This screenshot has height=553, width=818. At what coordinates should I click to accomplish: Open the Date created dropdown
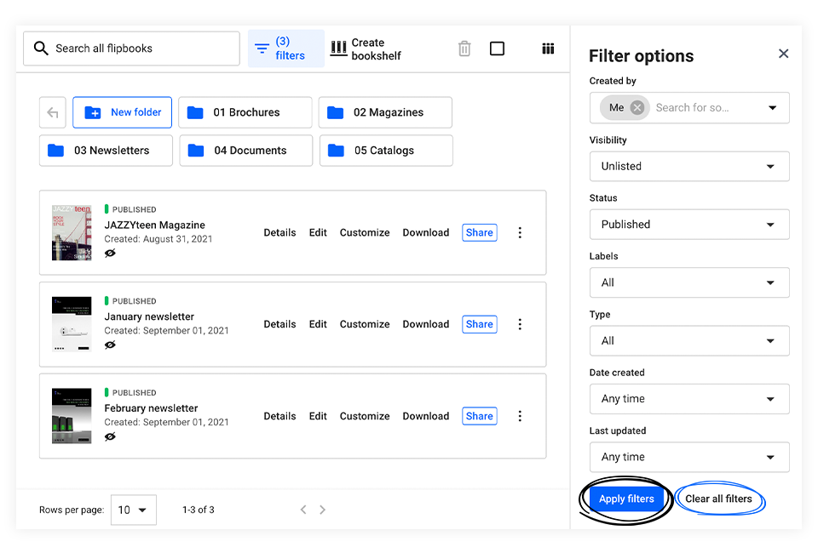click(x=689, y=399)
